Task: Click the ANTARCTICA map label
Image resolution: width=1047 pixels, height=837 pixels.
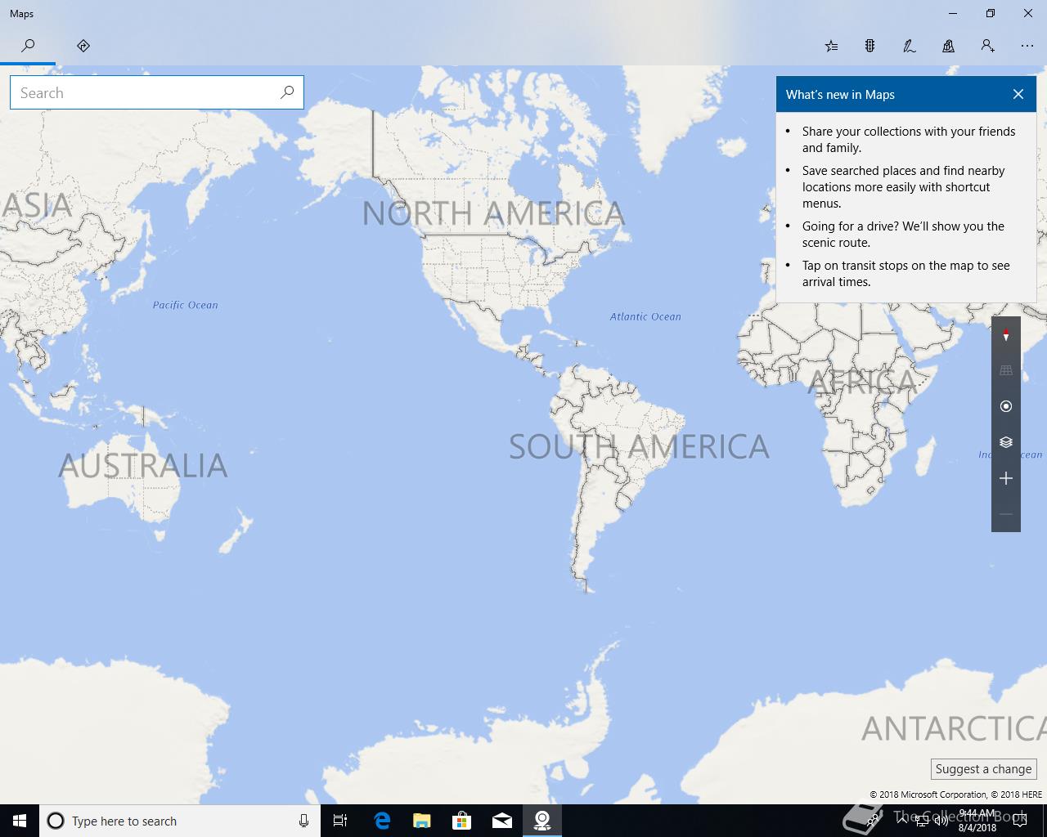Action: point(954,727)
